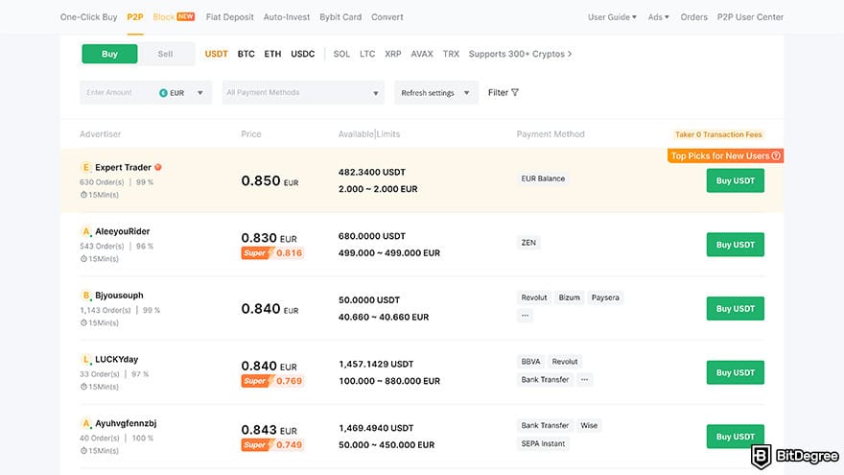The image size is (844, 475).
Task: Click the NEW badge beside Block
Action: [x=186, y=16]
